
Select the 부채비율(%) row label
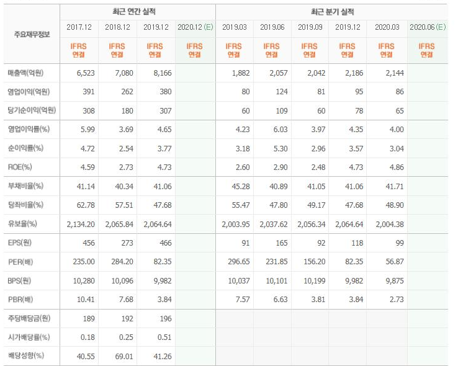(x=25, y=186)
